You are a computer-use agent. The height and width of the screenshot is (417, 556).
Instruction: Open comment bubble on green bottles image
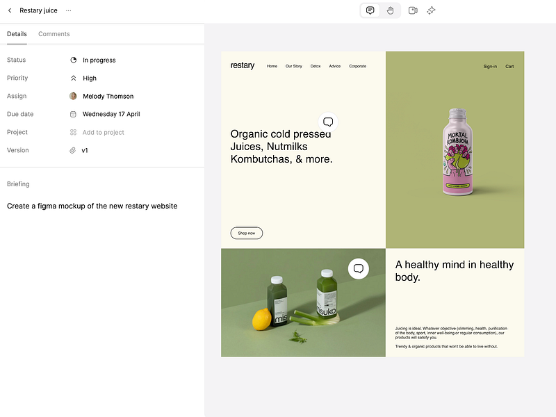pyautogui.click(x=359, y=269)
